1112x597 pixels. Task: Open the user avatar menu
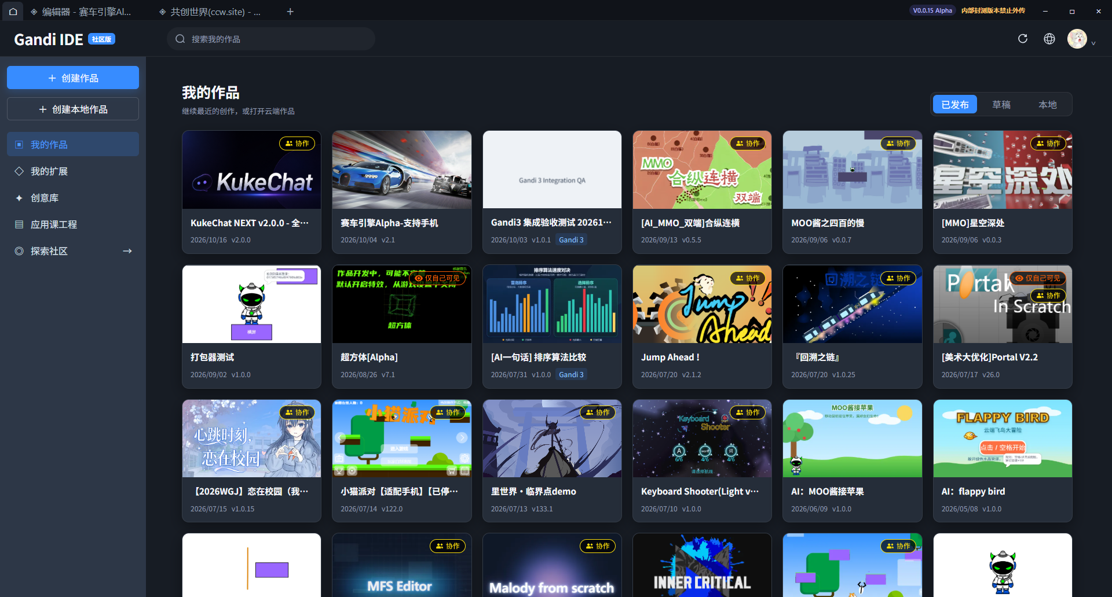click(1077, 39)
